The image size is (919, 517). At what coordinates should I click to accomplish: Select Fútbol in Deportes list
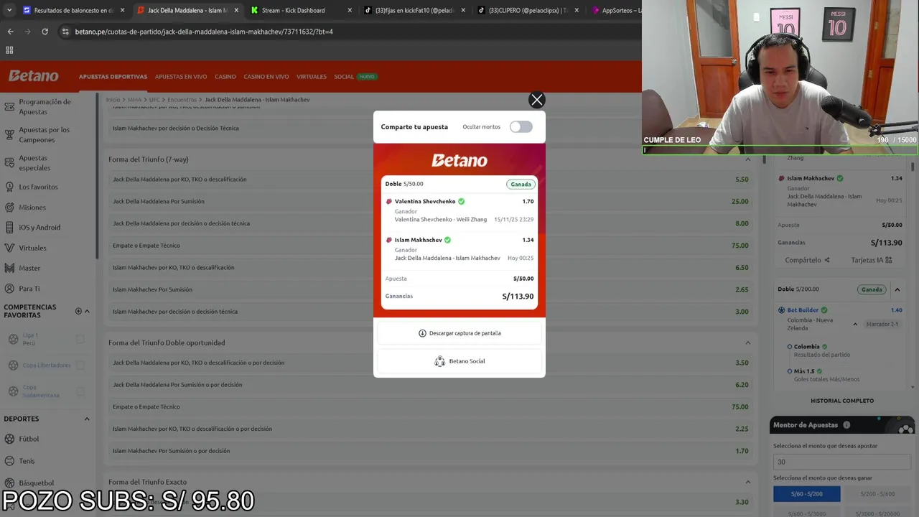[x=29, y=439]
